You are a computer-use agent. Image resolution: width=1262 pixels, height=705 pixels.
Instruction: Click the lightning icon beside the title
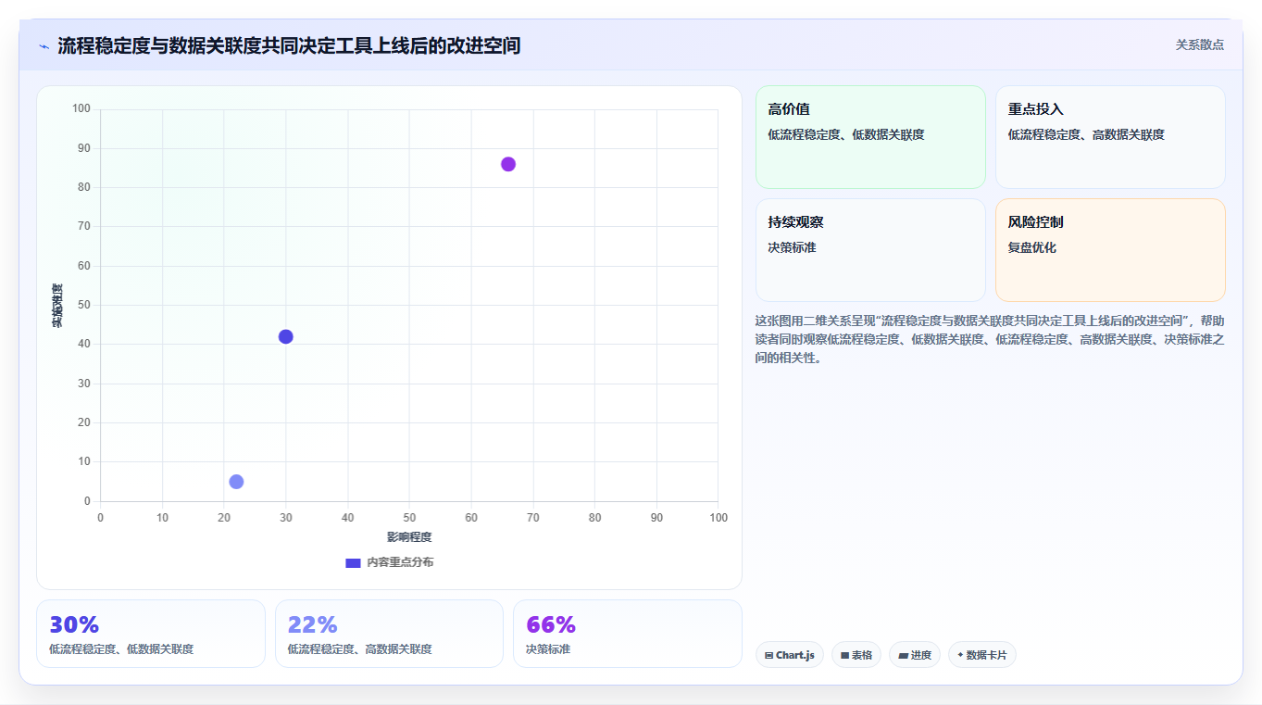pos(44,46)
